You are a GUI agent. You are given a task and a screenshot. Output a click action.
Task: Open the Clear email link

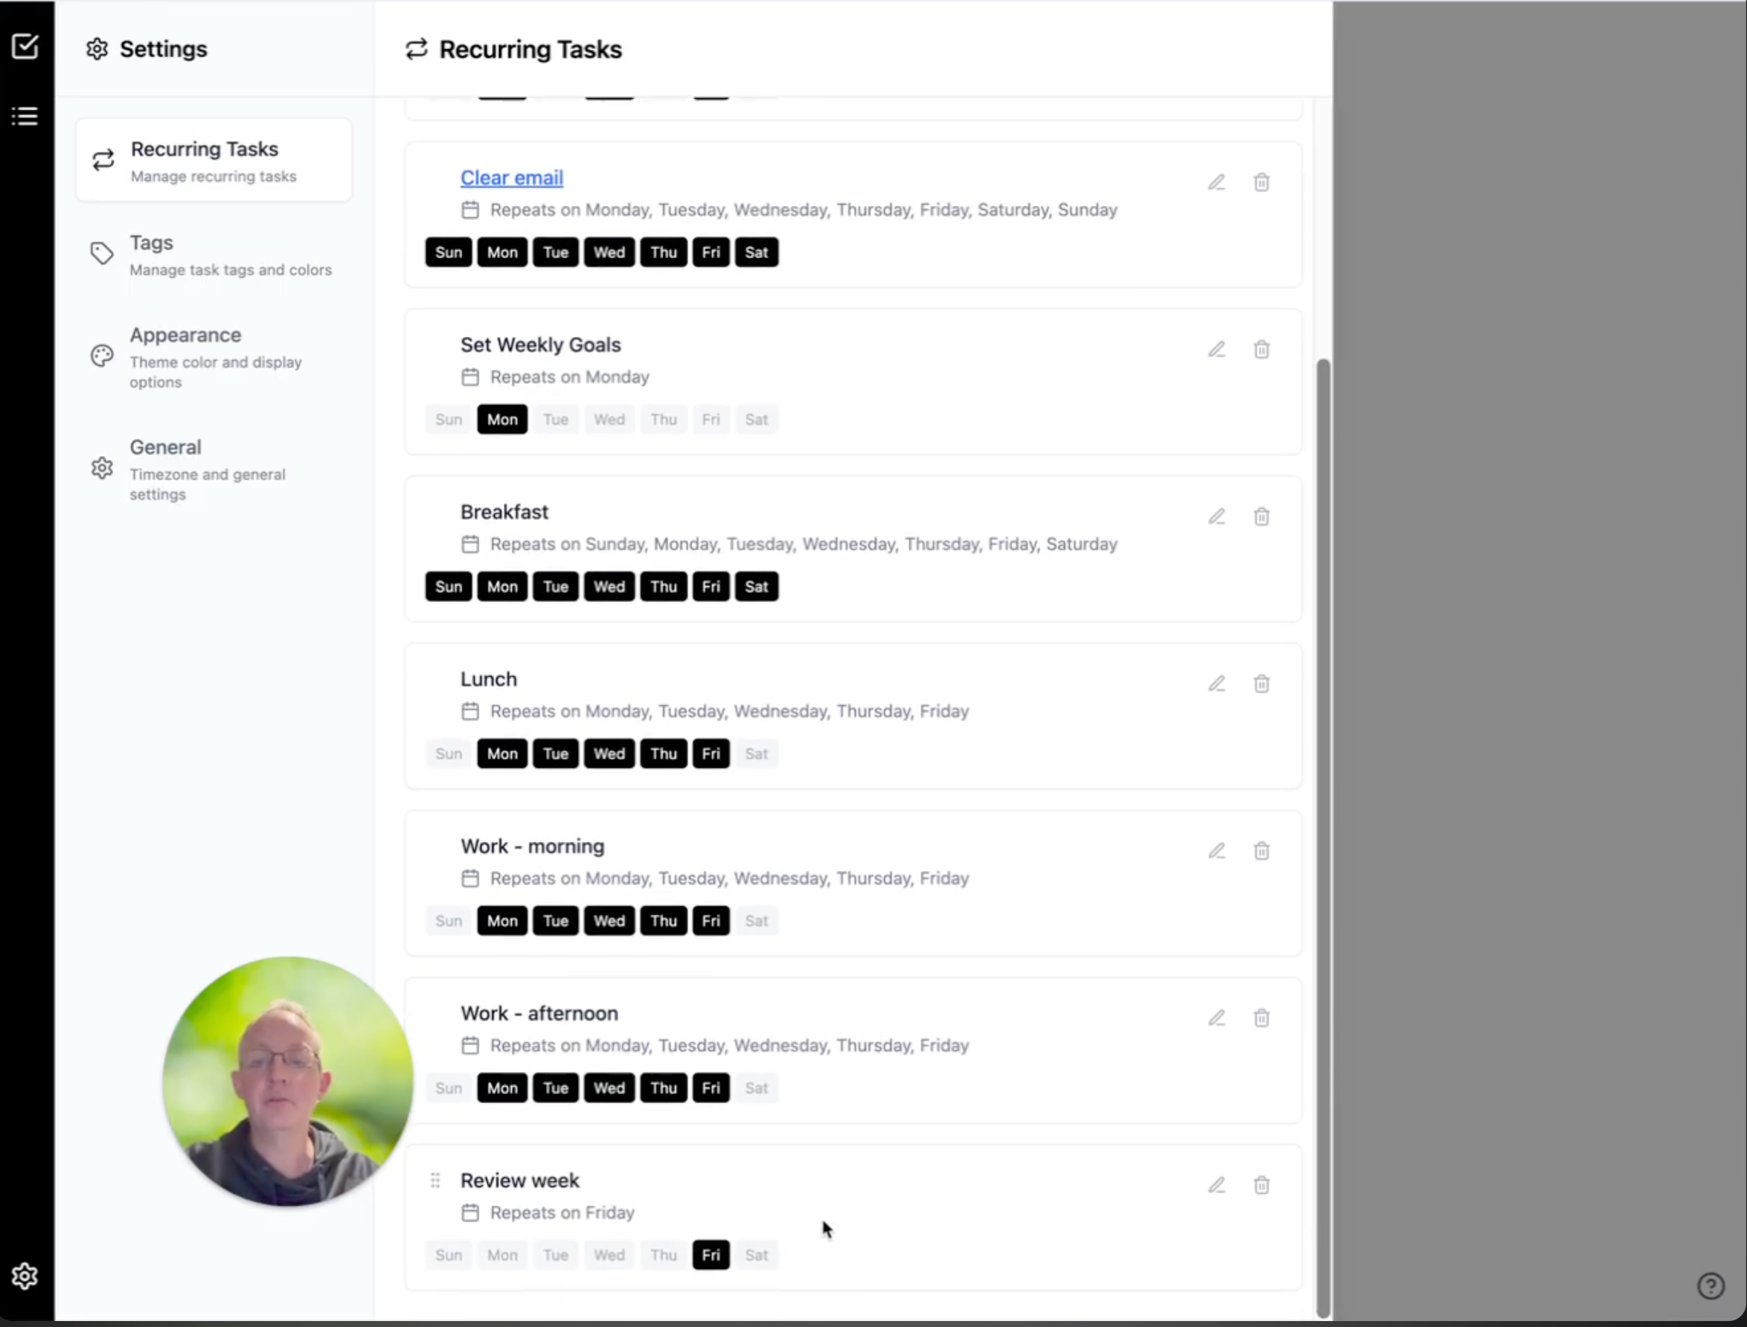tap(511, 178)
